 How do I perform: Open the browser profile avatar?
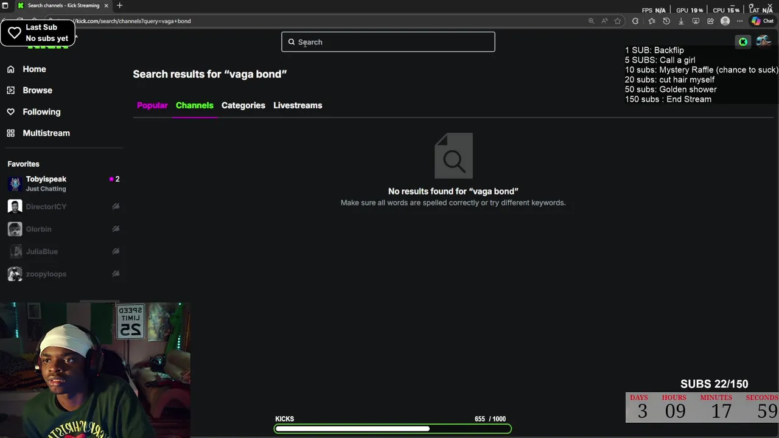point(725,21)
